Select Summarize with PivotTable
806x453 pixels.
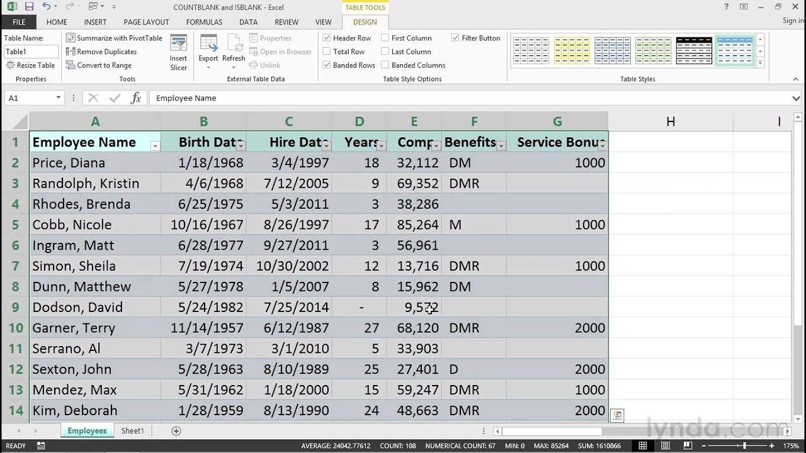[114, 38]
